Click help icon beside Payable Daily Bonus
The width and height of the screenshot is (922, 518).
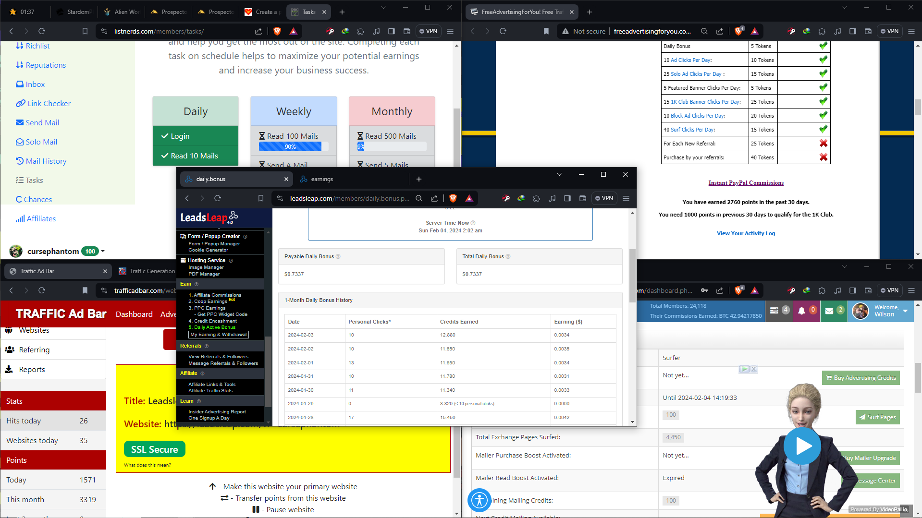click(x=338, y=256)
